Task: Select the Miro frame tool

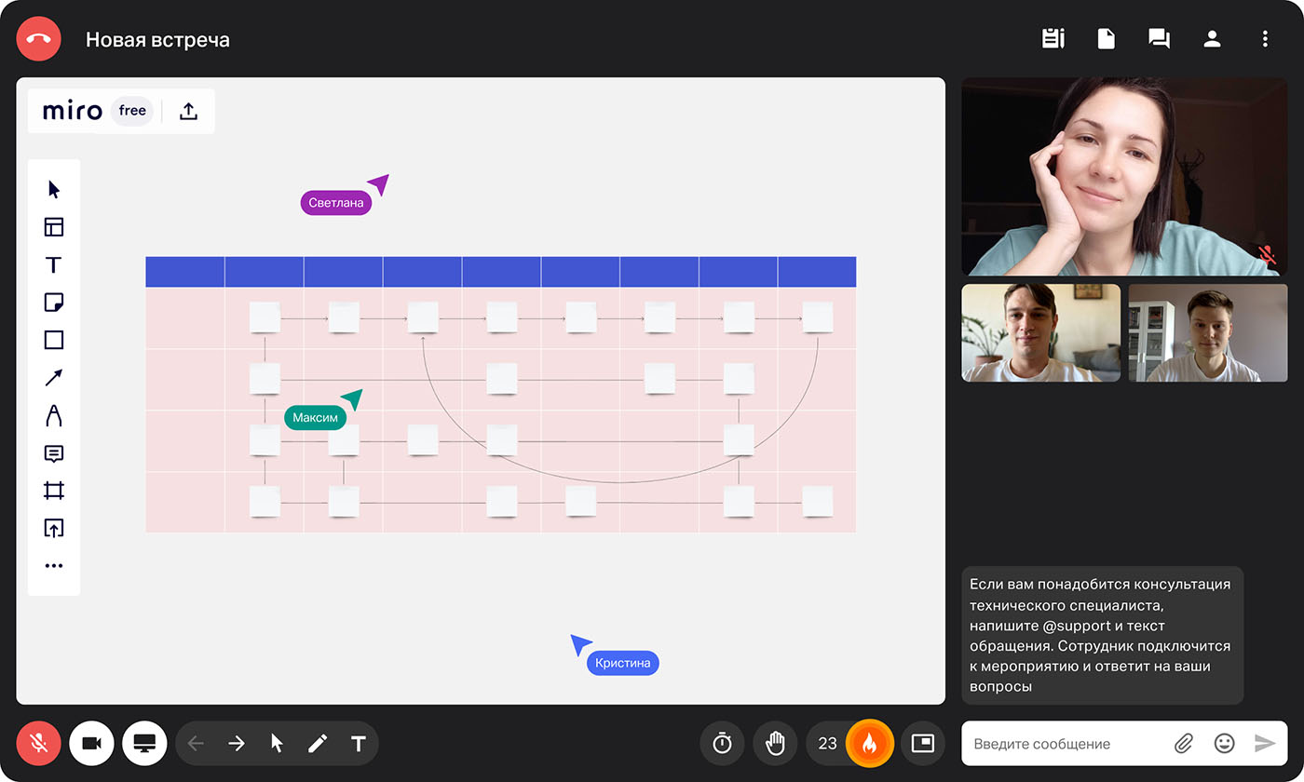Action: click(54, 491)
